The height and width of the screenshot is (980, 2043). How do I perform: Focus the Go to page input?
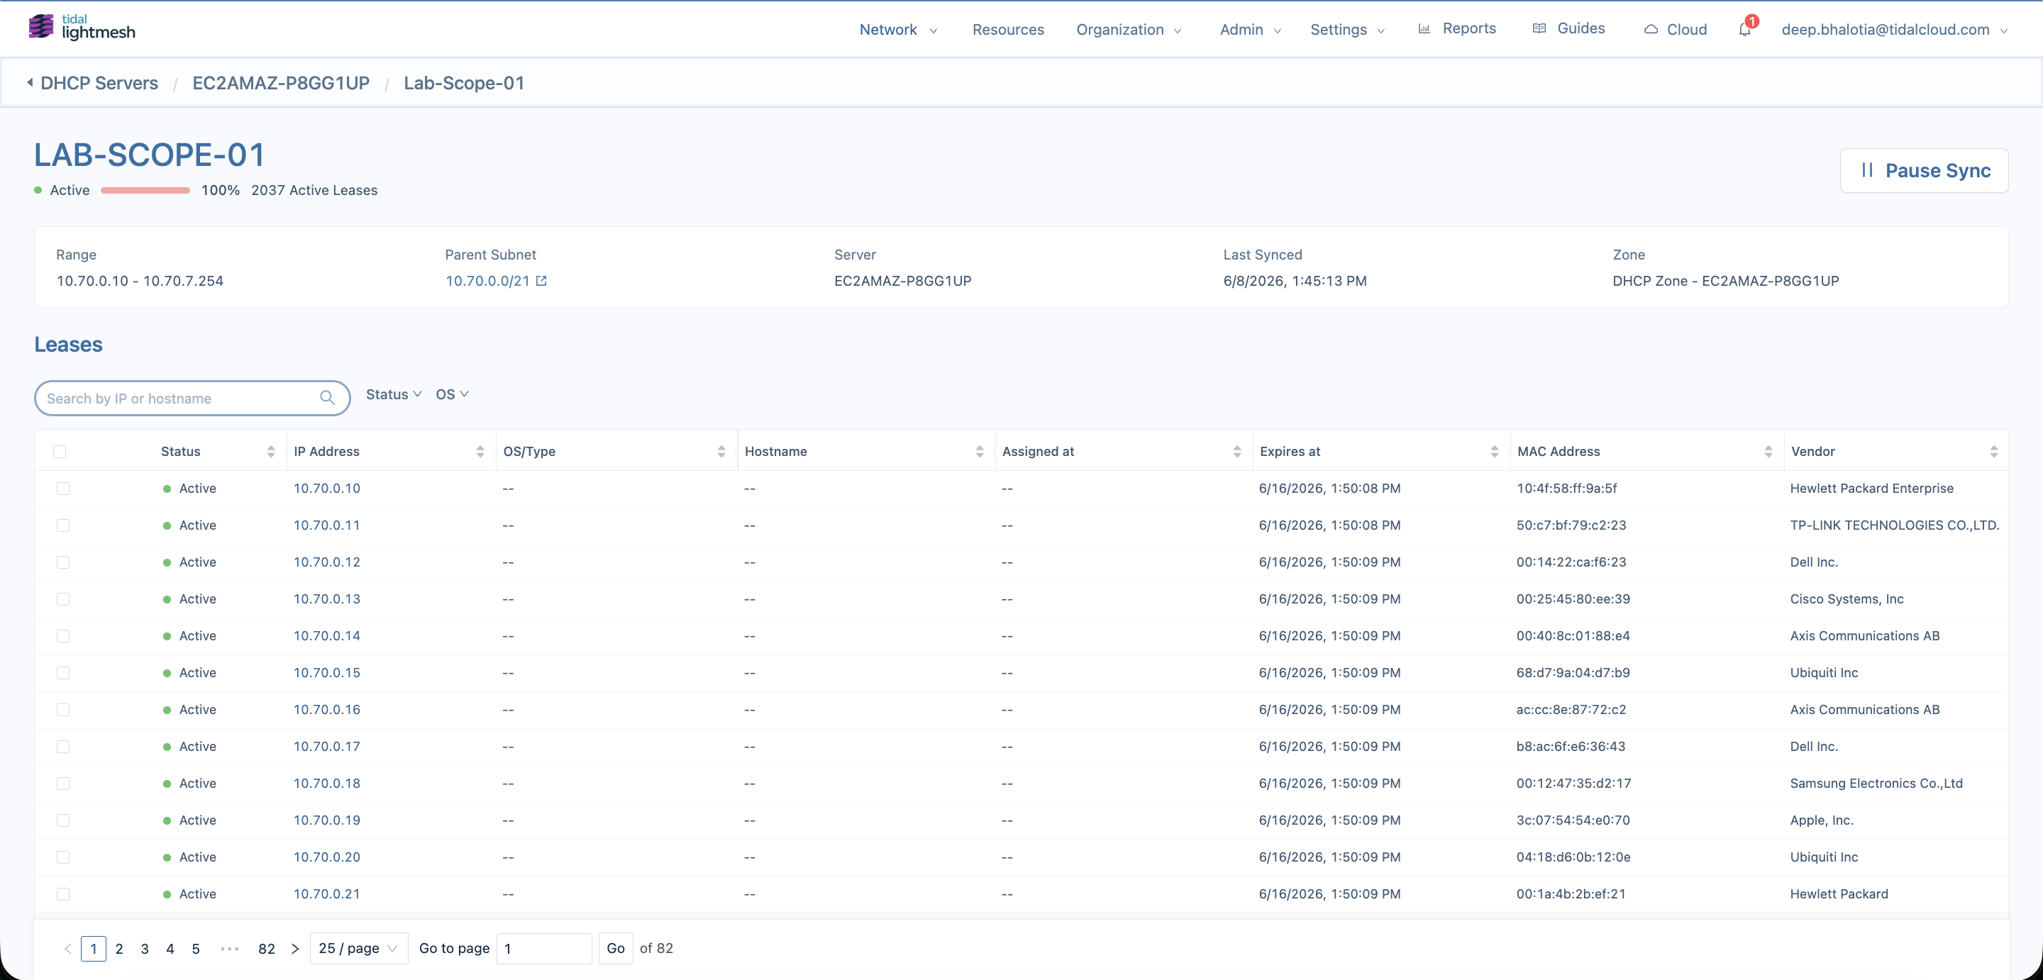coord(544,948)
